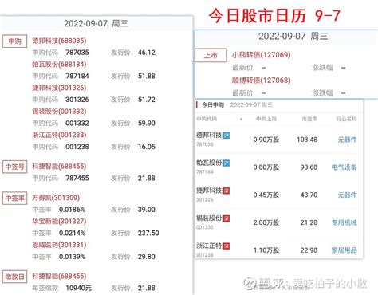Open 科捷智能(688455) under 中签号
The height and width of the screenshot is (295, 378).
click(59, 167)
